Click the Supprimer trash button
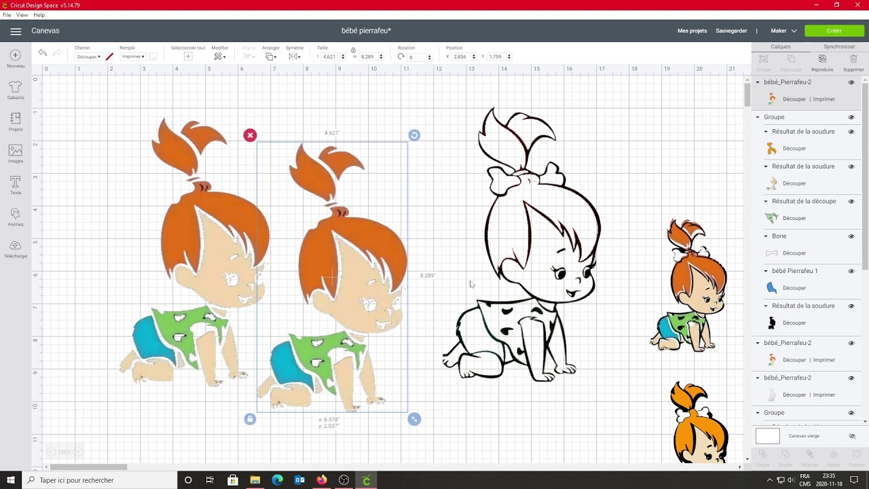 [853, 62]
